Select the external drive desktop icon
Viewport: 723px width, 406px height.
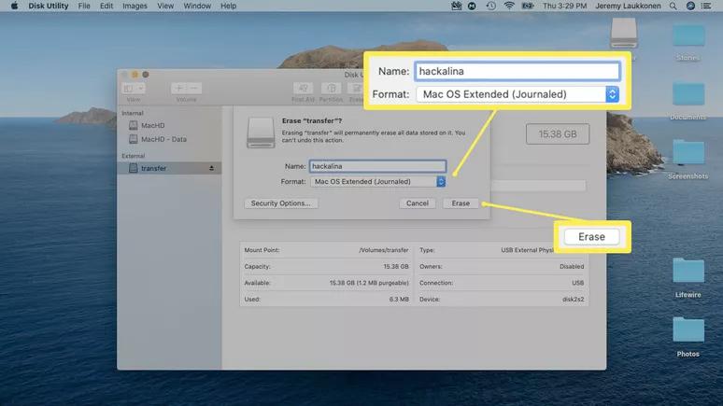tap(624, 34)
